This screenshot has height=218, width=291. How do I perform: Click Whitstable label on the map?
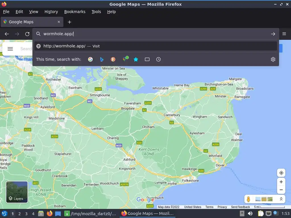(x=160, y=88)
